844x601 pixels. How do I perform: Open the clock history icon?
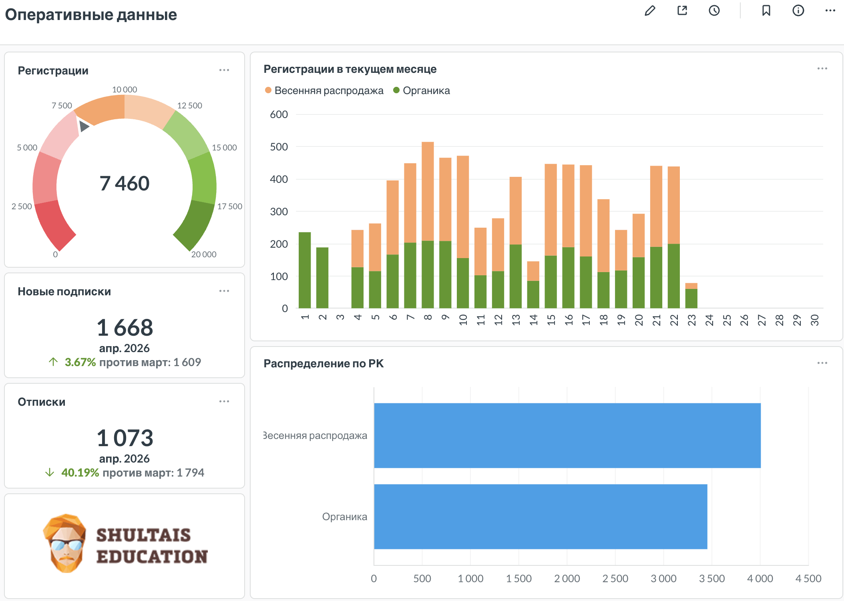pos(714,11)
